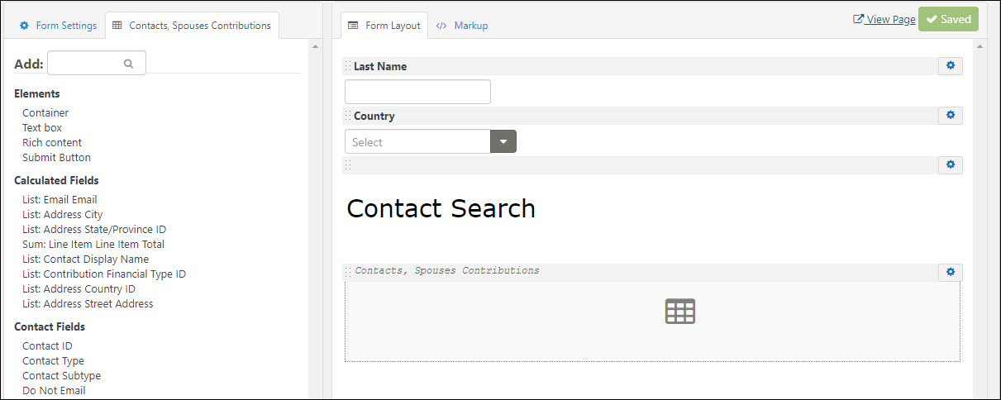This screenshot has width=1001, height=400.
Task: Expand the Country select dropdown arrow
Action: [503, 141]
